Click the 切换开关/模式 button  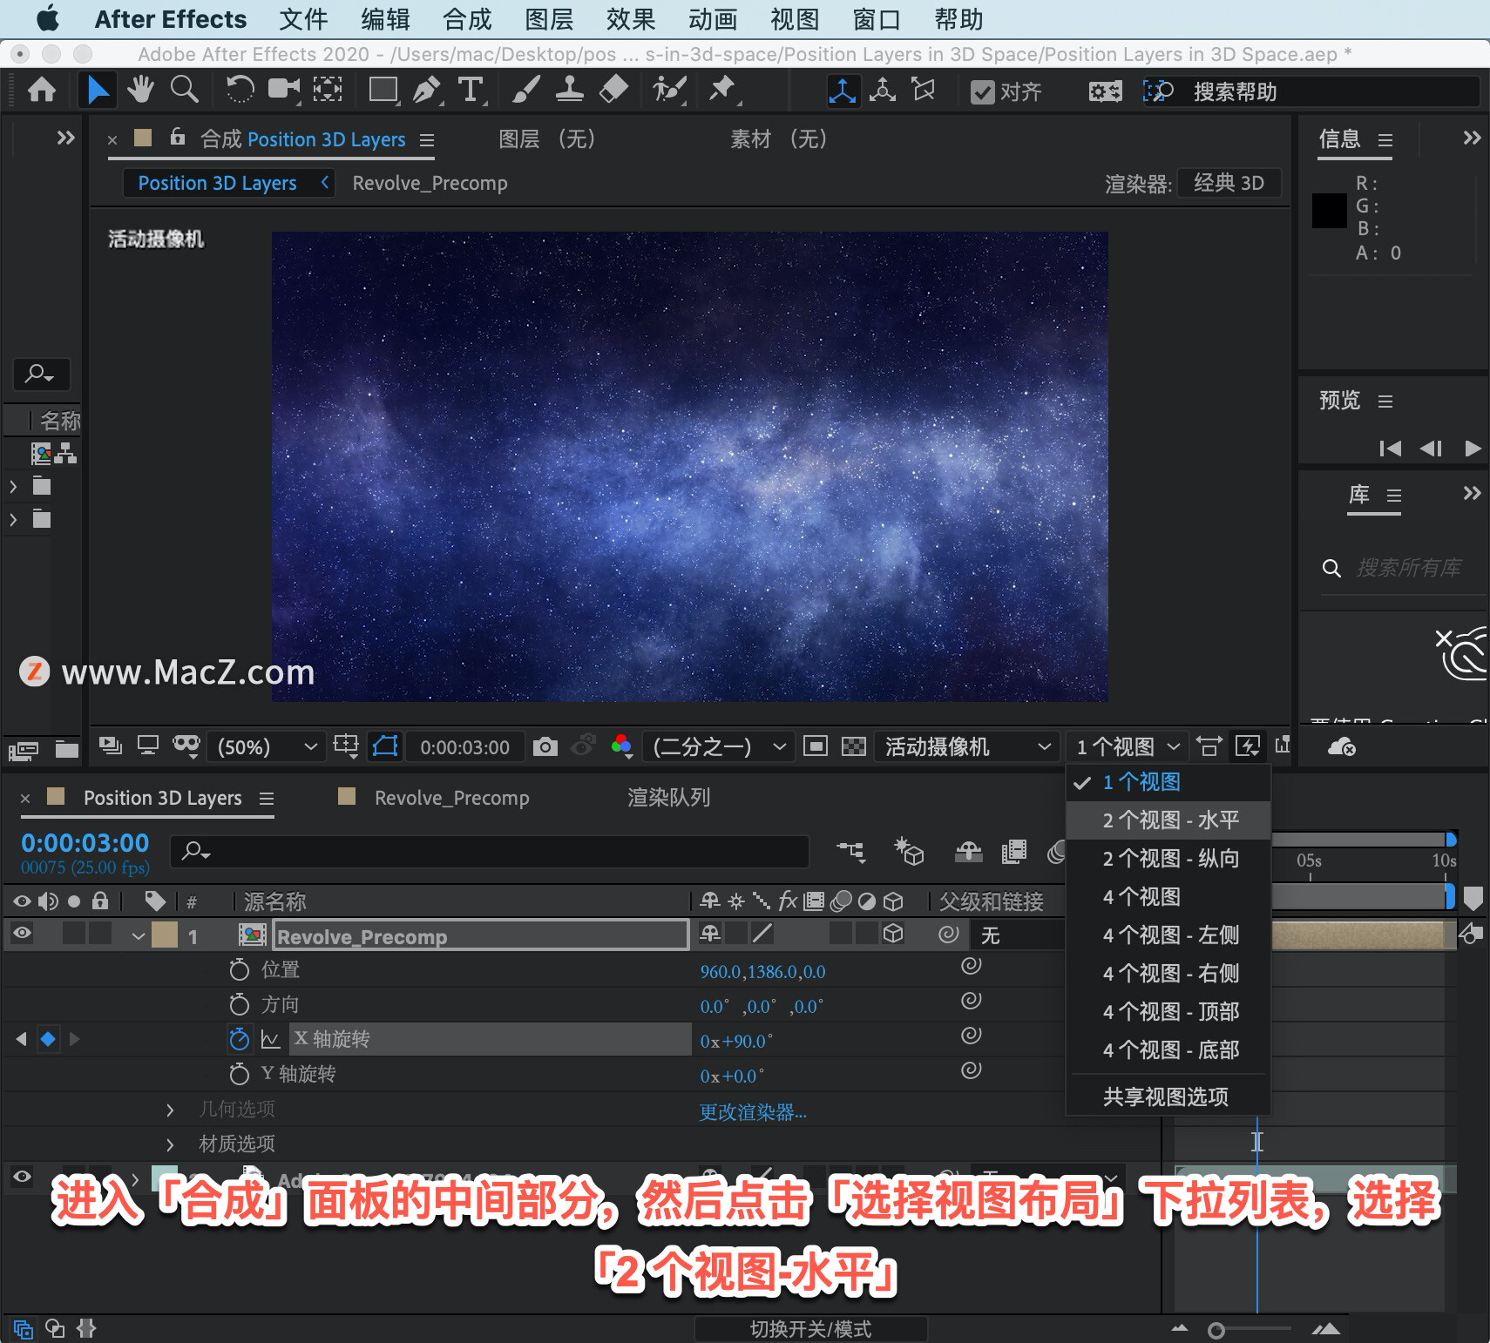[810, 1329]
